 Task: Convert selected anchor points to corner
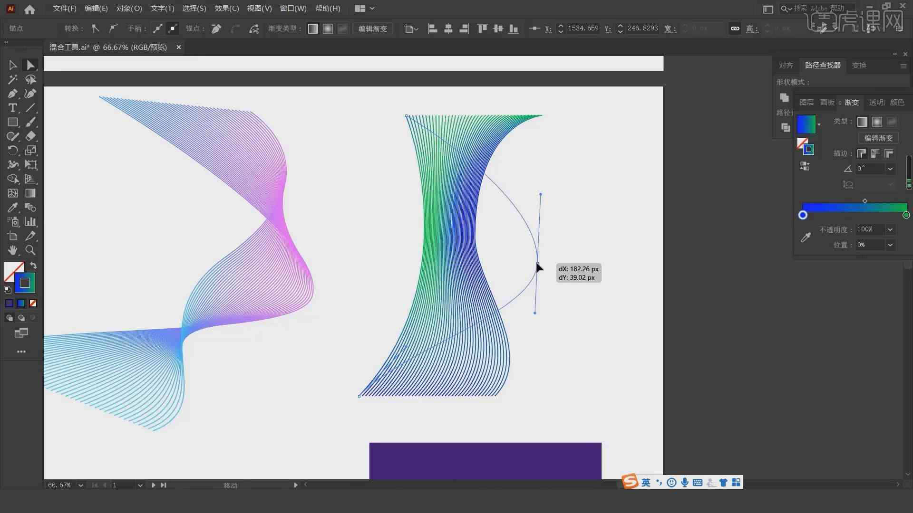[x=96, y=28]
